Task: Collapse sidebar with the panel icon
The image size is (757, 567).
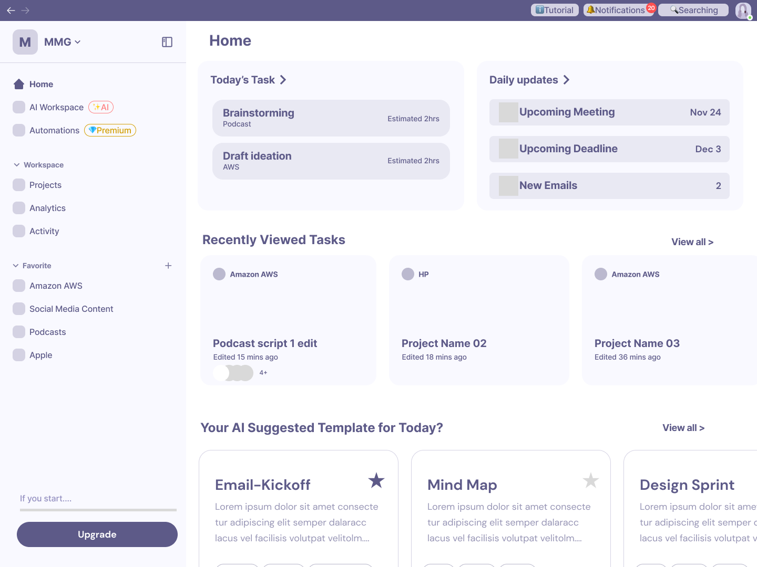Action: [x=167, y=42]
